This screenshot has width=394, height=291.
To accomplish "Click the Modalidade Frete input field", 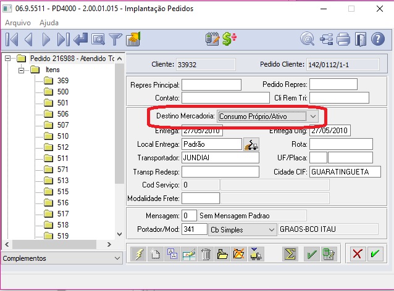I will tap(201, 198).
